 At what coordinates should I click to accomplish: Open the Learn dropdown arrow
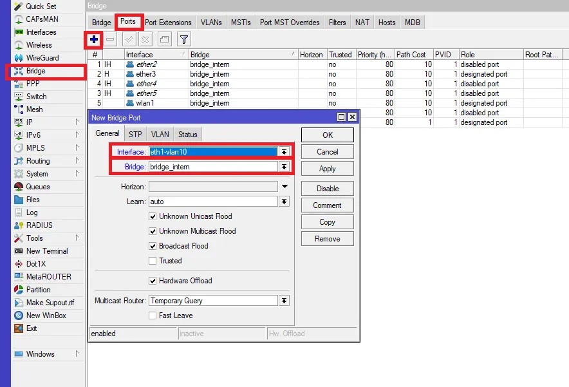[x=284, y=202]
